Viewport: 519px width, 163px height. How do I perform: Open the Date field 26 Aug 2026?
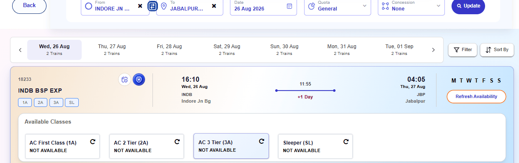(x=263, y=6)
